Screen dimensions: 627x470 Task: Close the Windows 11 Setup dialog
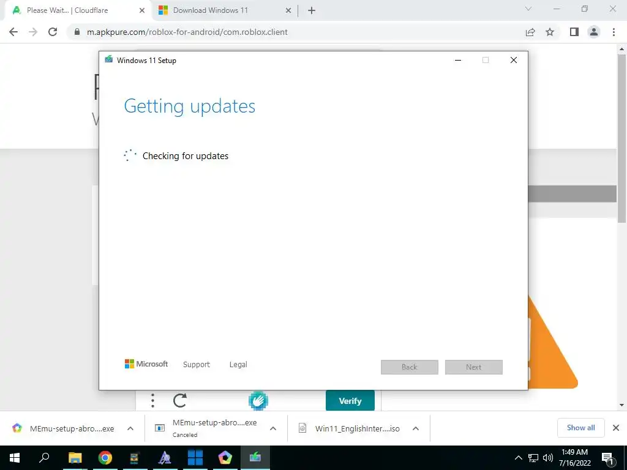pos(514,61)
